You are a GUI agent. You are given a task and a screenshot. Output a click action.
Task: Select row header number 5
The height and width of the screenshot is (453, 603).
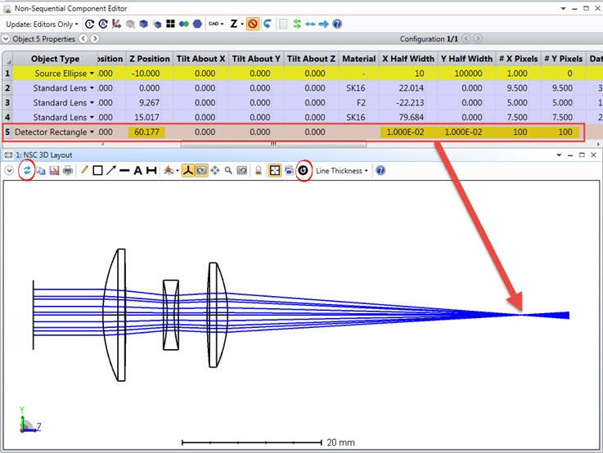point(7,132)
